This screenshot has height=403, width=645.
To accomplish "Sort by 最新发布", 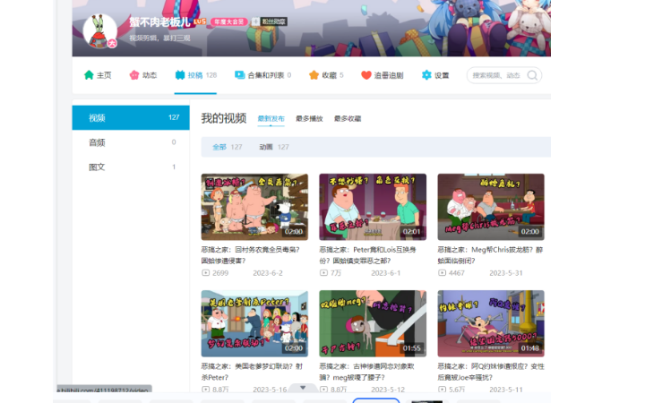I will click(x=271, y=118).
